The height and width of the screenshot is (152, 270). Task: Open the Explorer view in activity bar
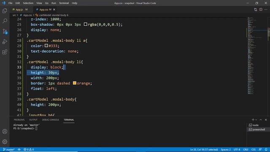click(5, 11)
